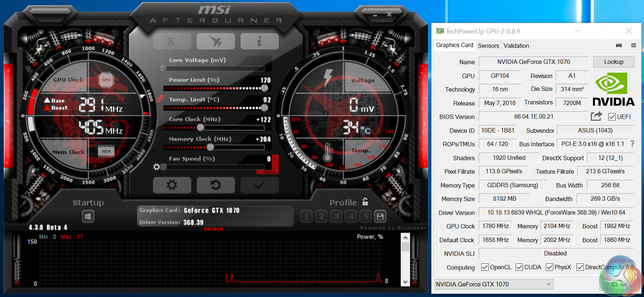
Task: Click the MEM chip icon on the clock gauge
Action: (x=106, y=151)
